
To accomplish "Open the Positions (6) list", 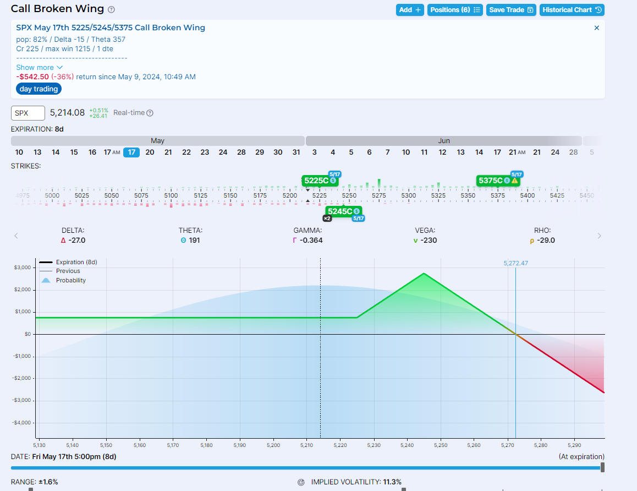I will (x=455, y=10).
